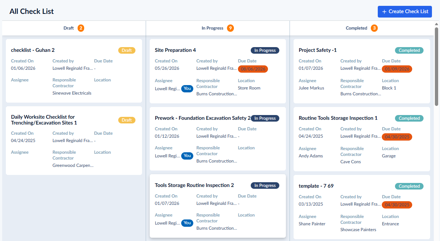Click the You badge on Site Preparation 4
Screen dimensions: 440x241
pyautogui.click(x=187, y=88)
